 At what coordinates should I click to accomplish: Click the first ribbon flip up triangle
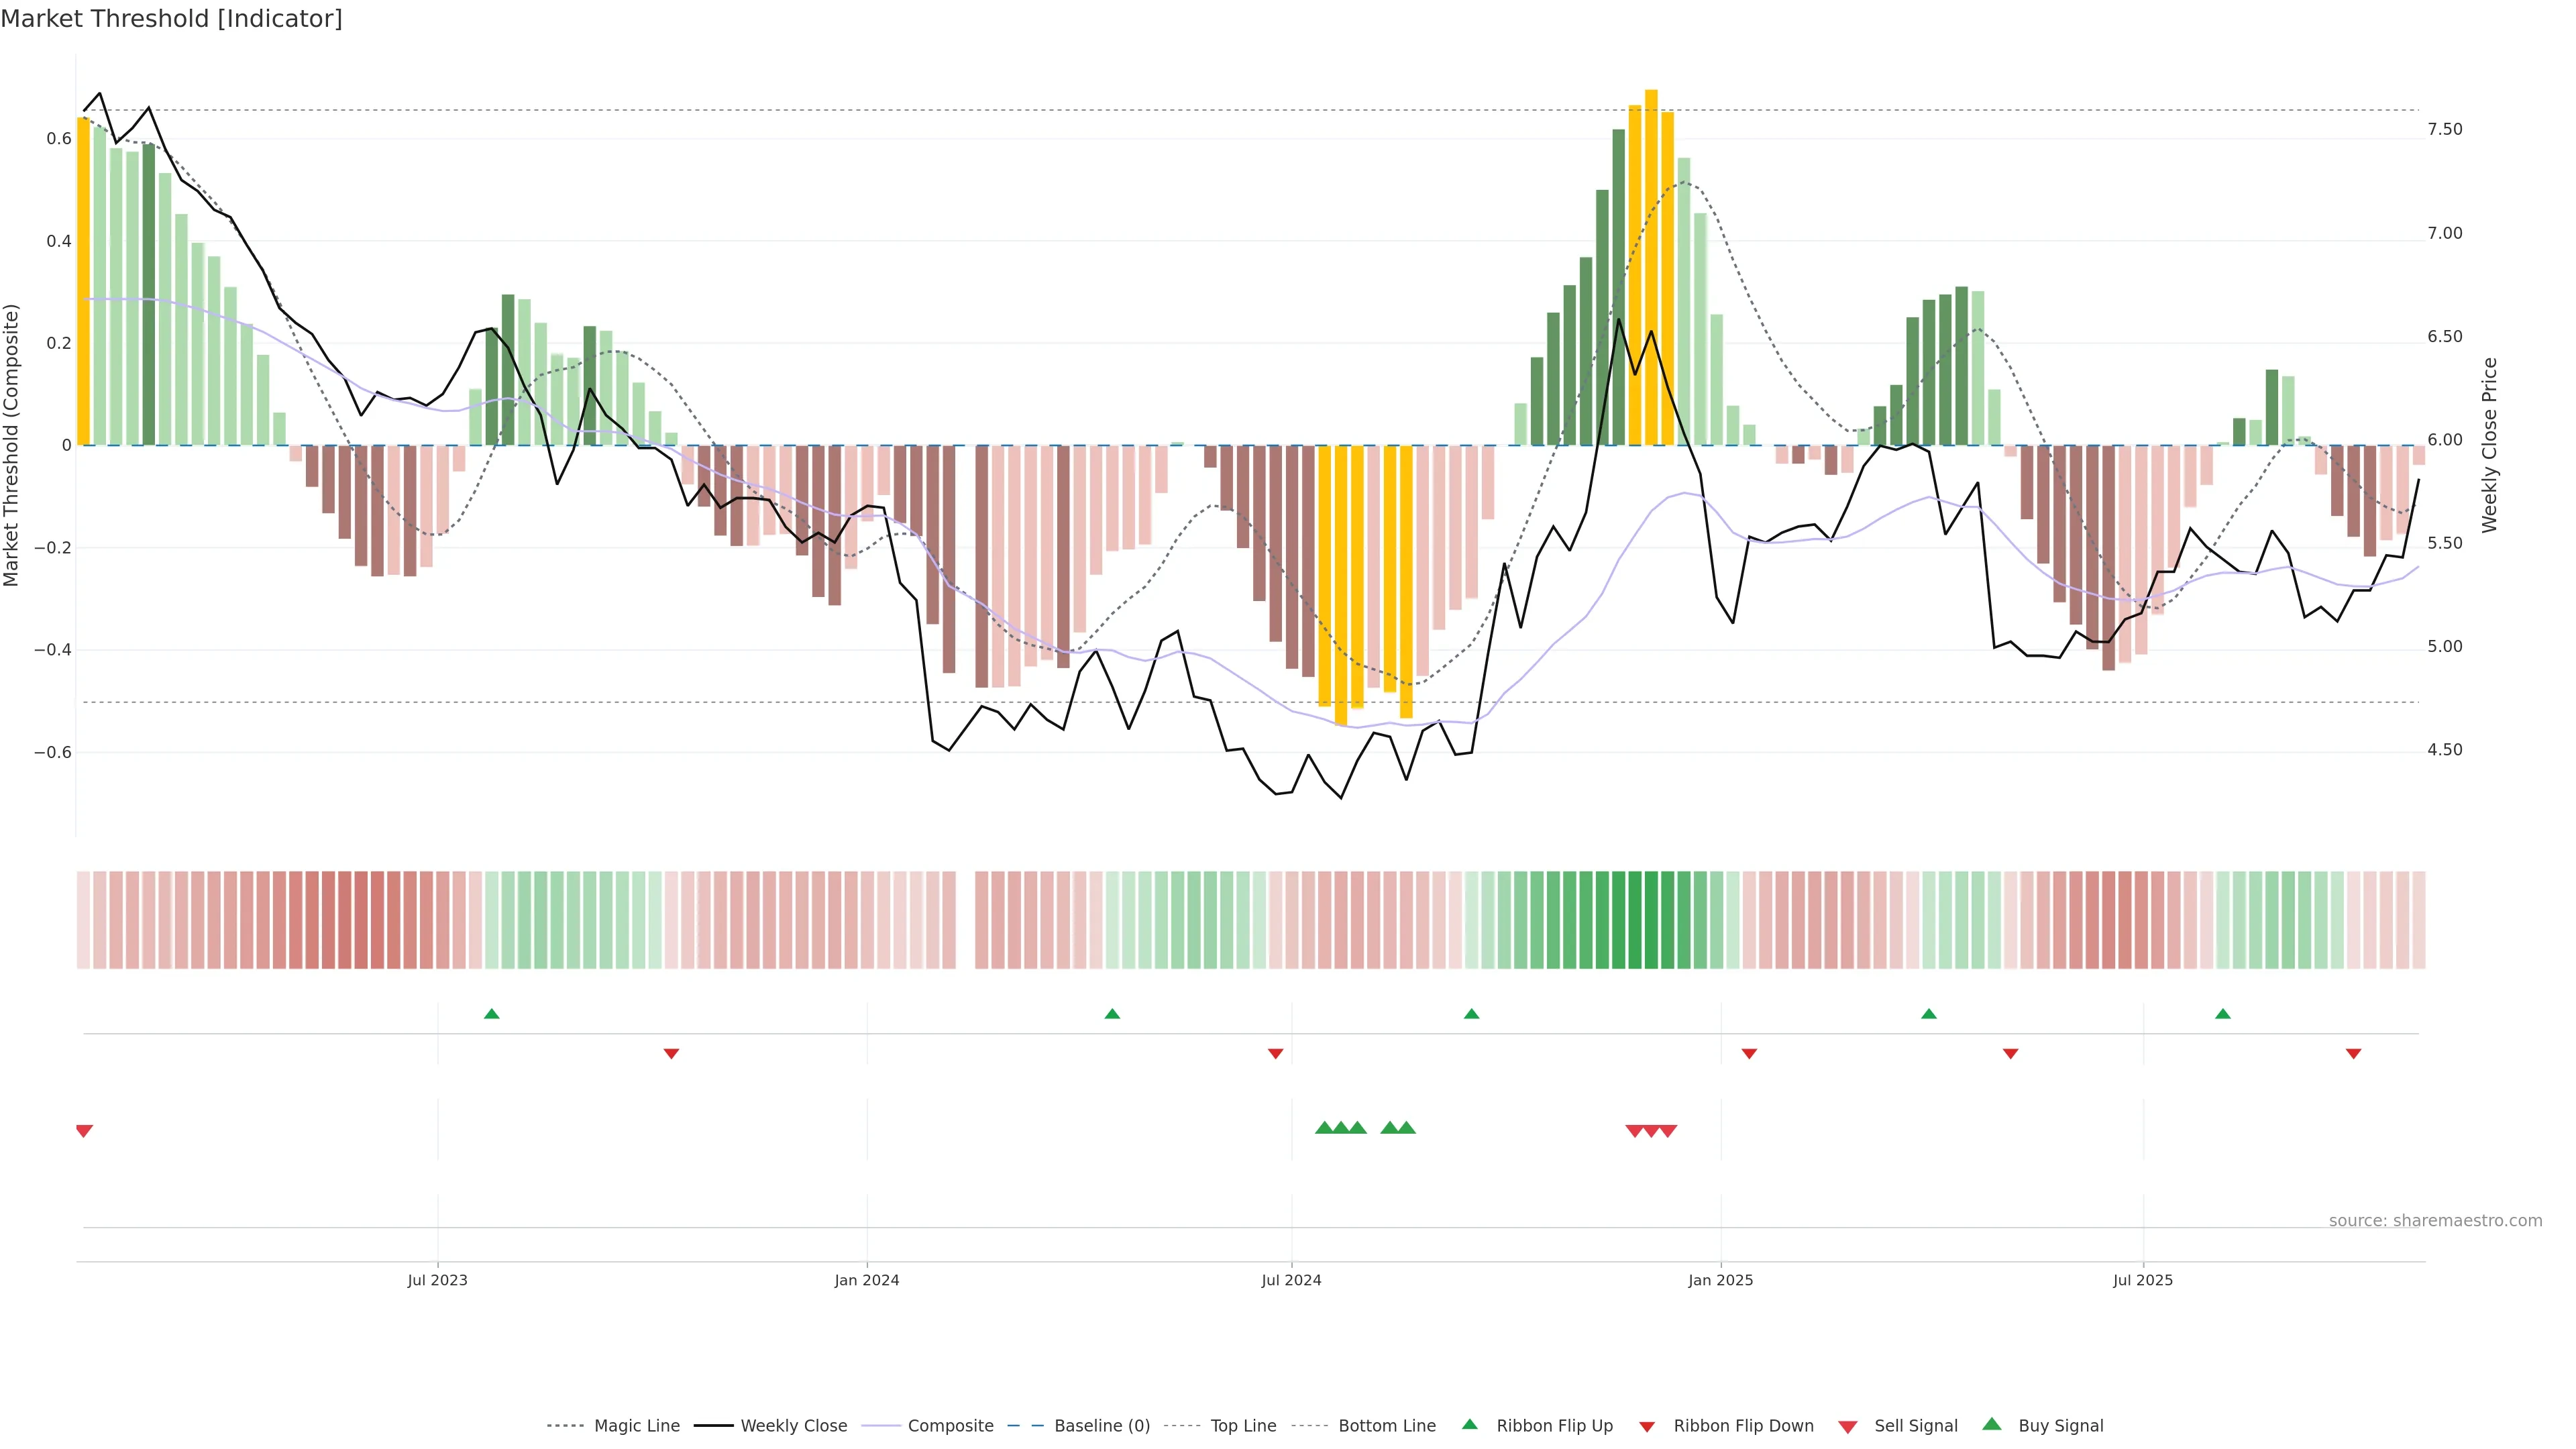click(491, 1014)
